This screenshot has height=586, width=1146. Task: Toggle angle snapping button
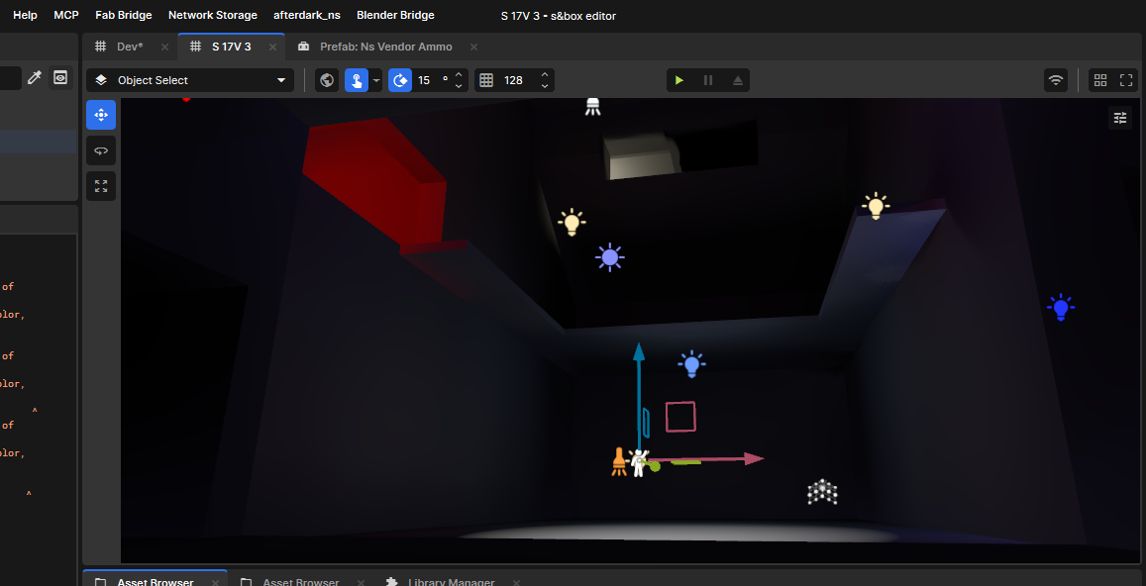[x=400, y=80]
